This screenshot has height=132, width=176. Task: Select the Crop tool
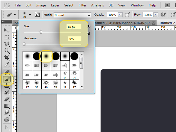coord(7,57)
